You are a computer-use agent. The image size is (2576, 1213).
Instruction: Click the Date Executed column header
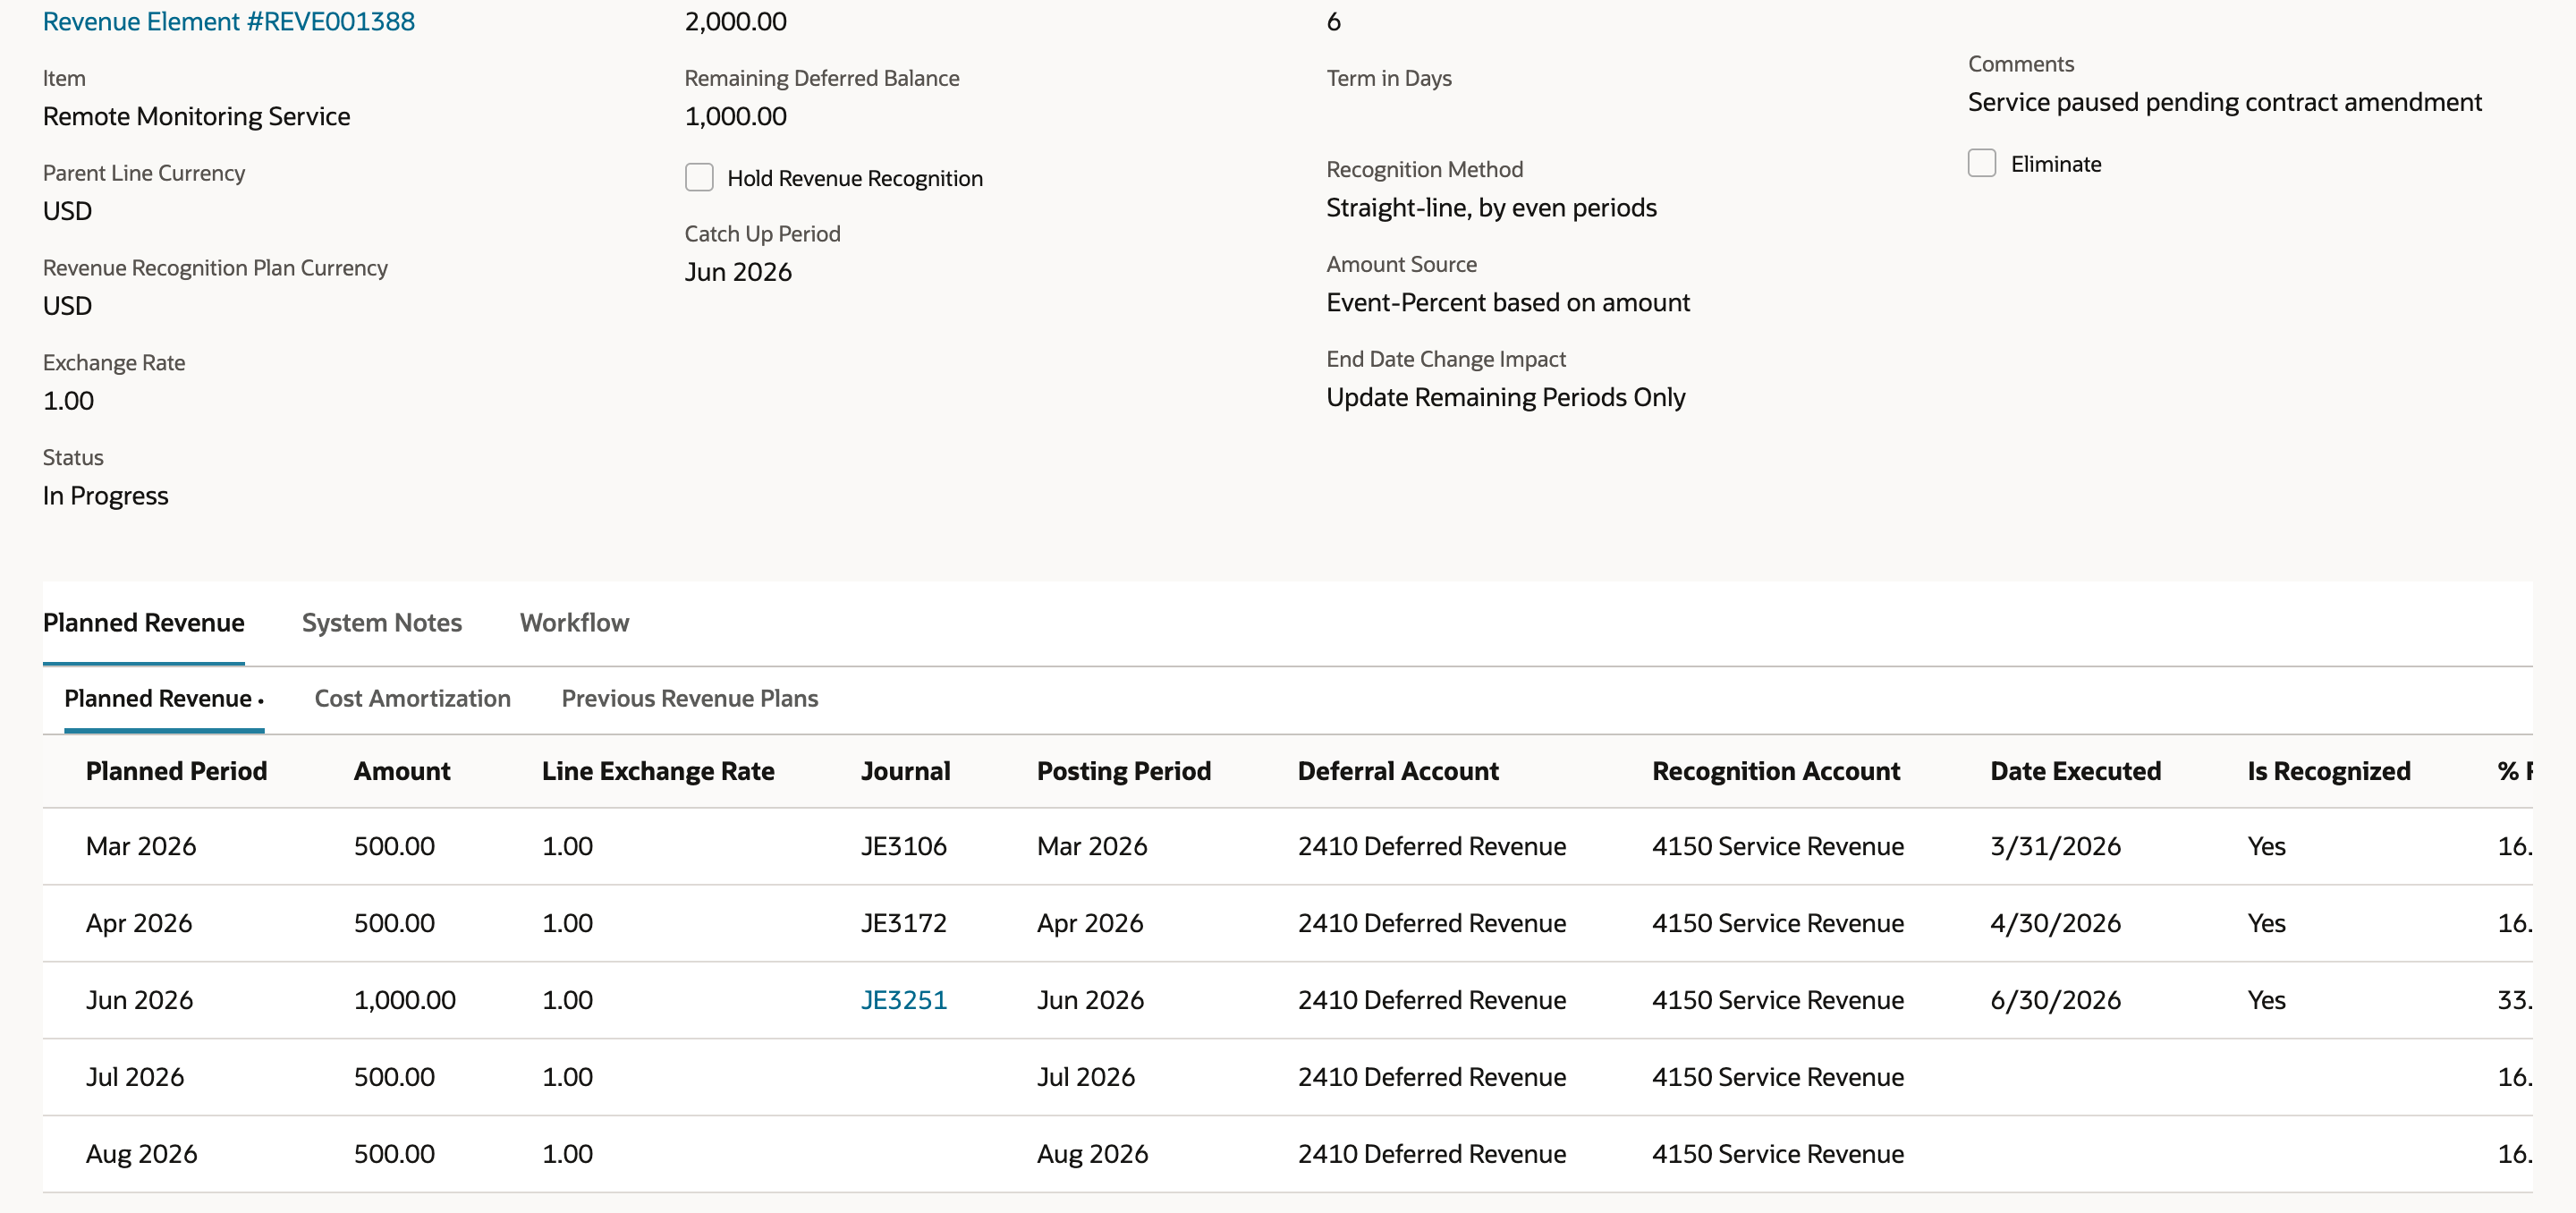pos(2075,770)
